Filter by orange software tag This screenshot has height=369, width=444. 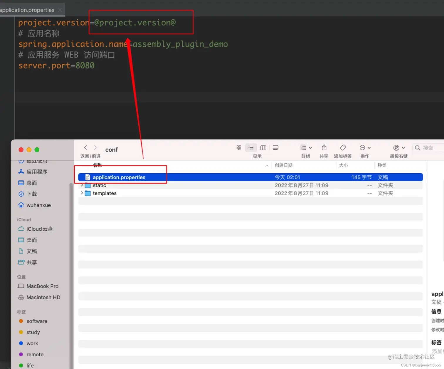pyautogui.click(x=33, y=321)
